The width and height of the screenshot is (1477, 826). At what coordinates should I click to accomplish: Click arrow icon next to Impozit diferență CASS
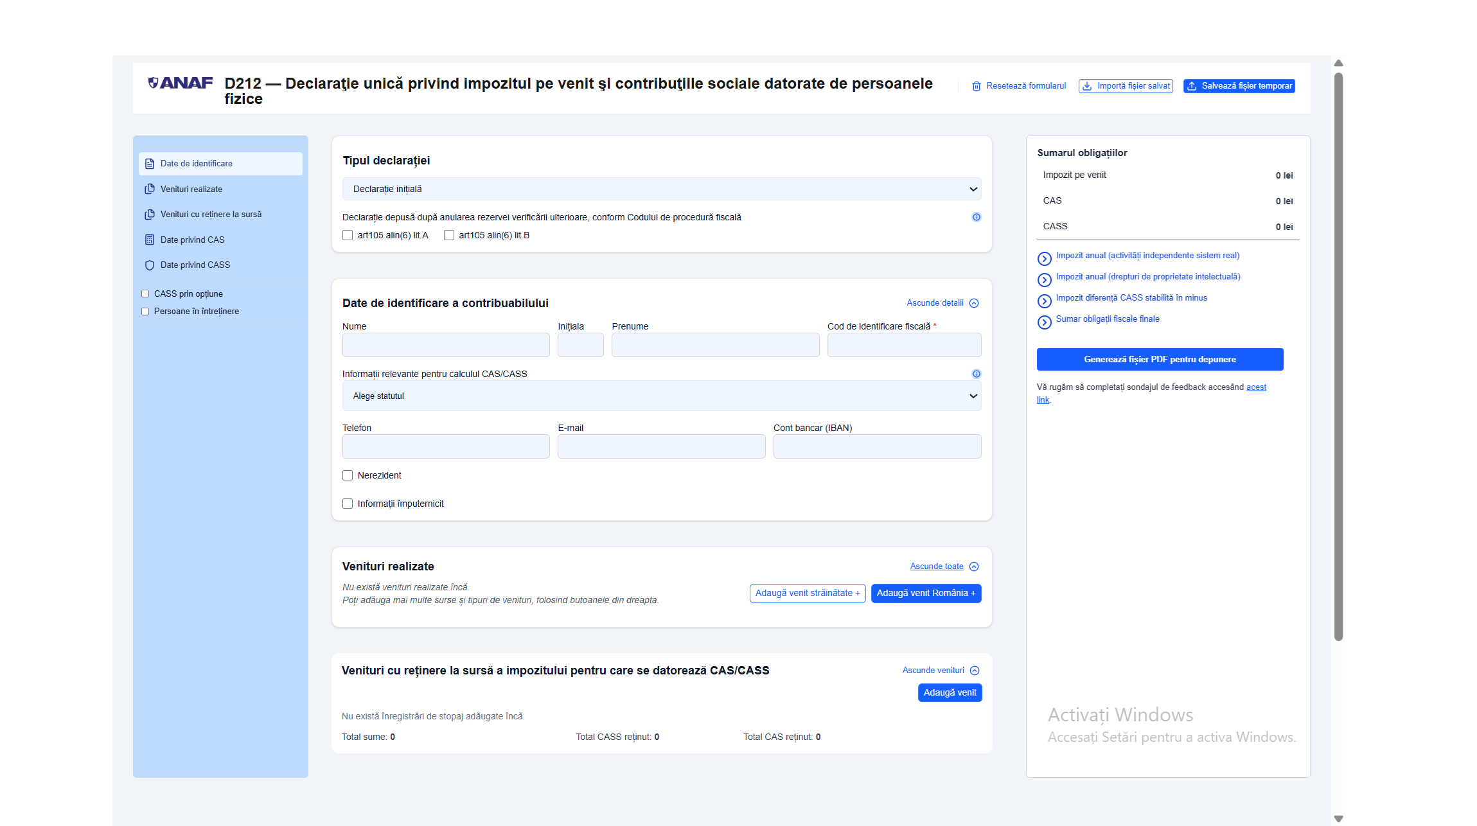[1044, 301]
